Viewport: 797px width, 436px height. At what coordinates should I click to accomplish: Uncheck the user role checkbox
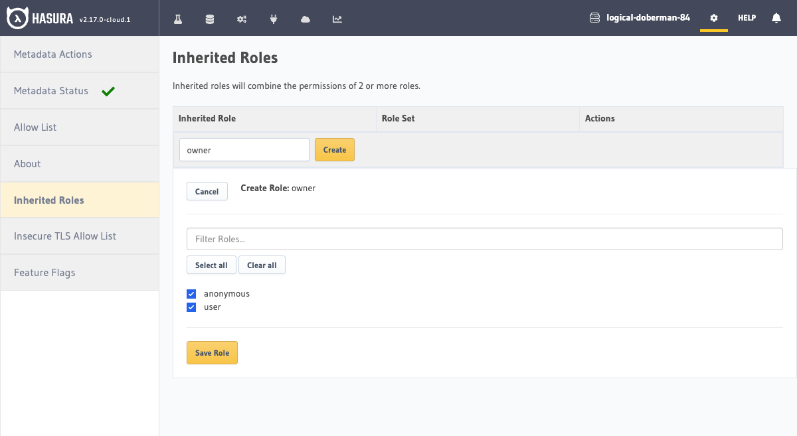tap(191, 307)
